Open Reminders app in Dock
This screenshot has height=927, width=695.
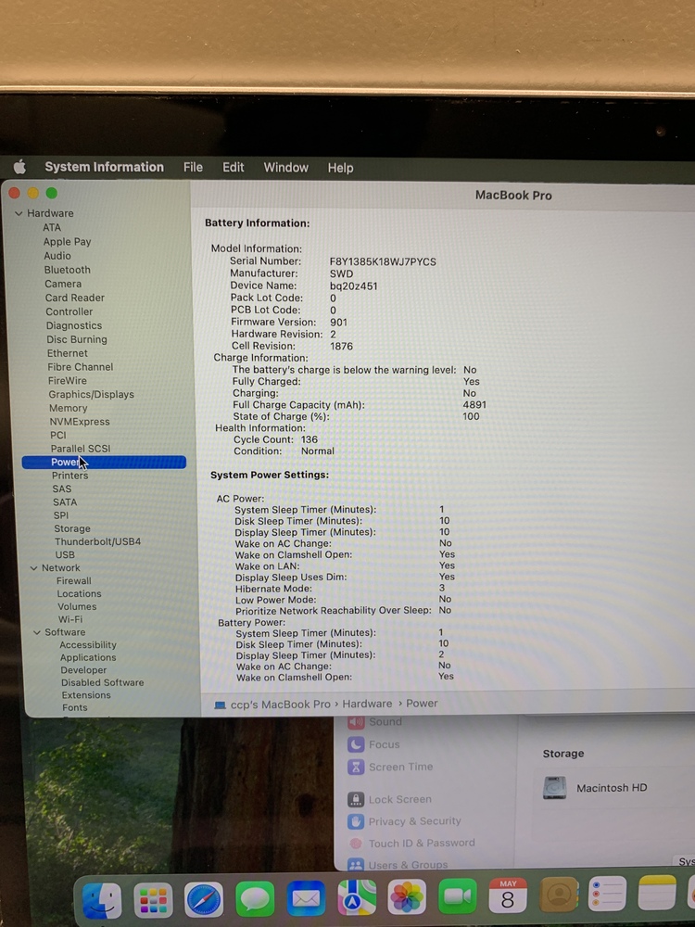[x=608, y=893]
